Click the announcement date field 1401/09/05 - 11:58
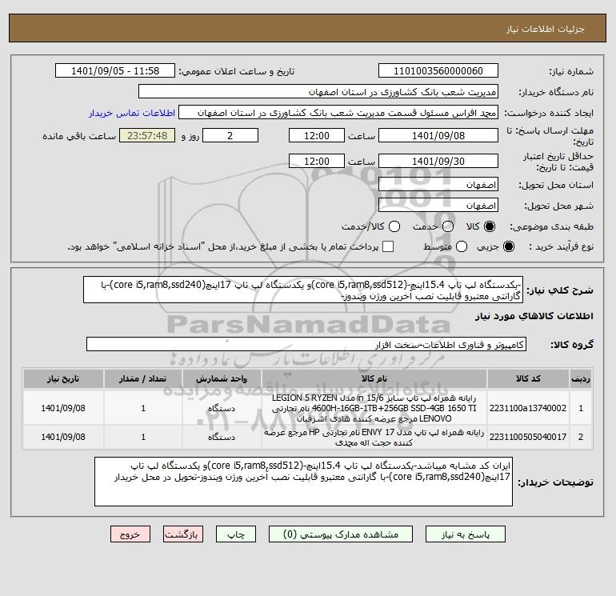This screenshot has height=596, width=616. (115, 71)
